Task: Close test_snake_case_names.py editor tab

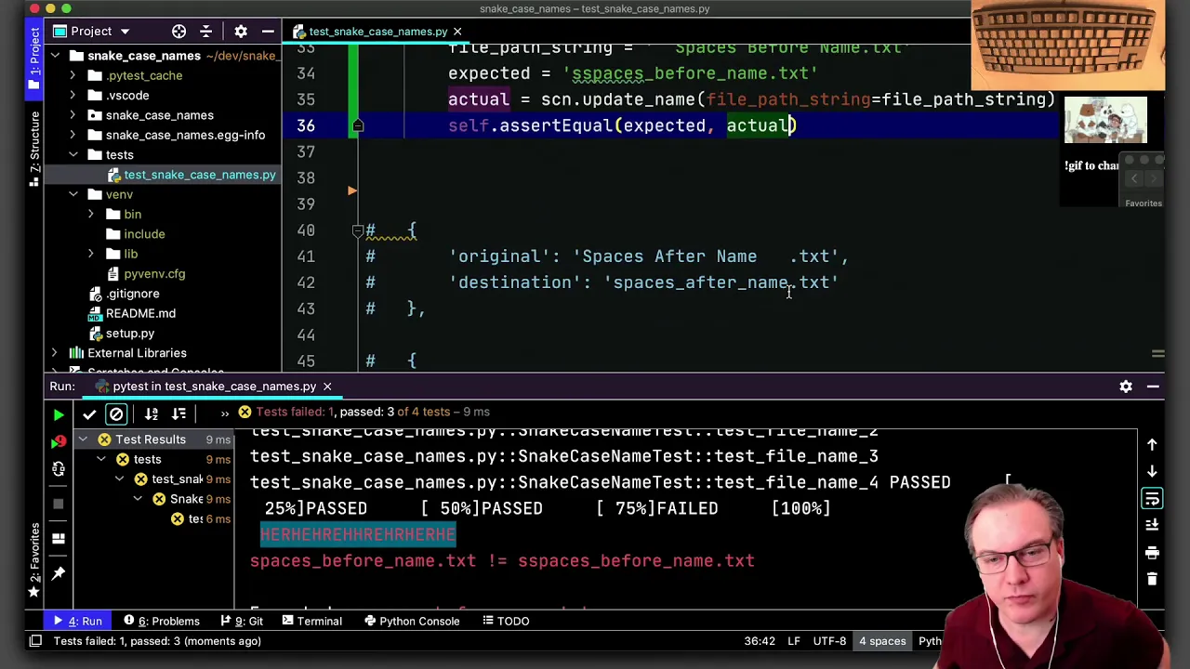Action: click(457, 32)
